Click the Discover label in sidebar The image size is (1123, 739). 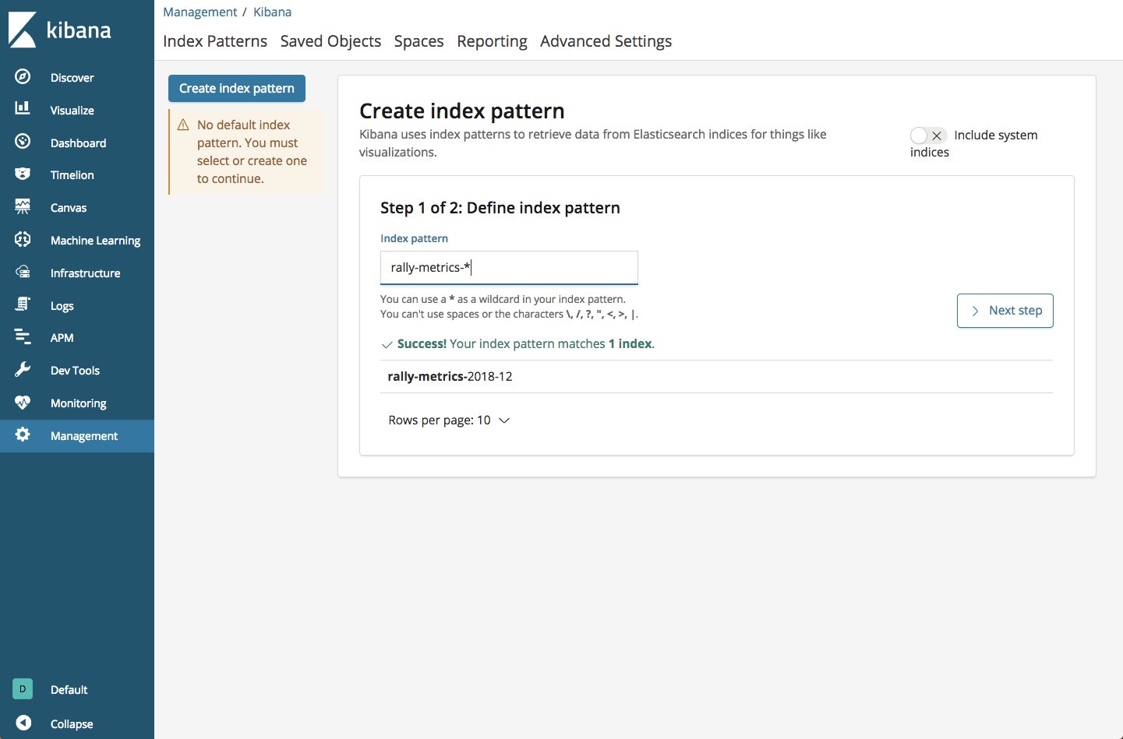tap(72, 78)
